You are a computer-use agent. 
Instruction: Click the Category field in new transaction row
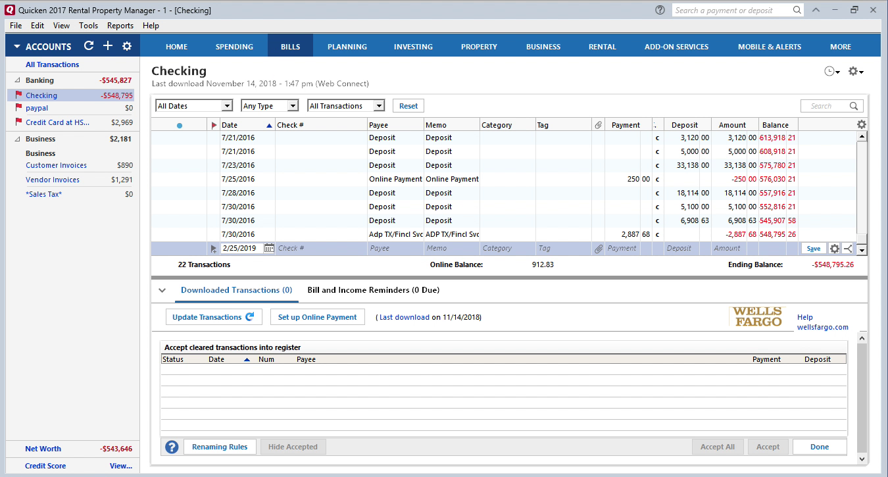click(x=507, y=249)
